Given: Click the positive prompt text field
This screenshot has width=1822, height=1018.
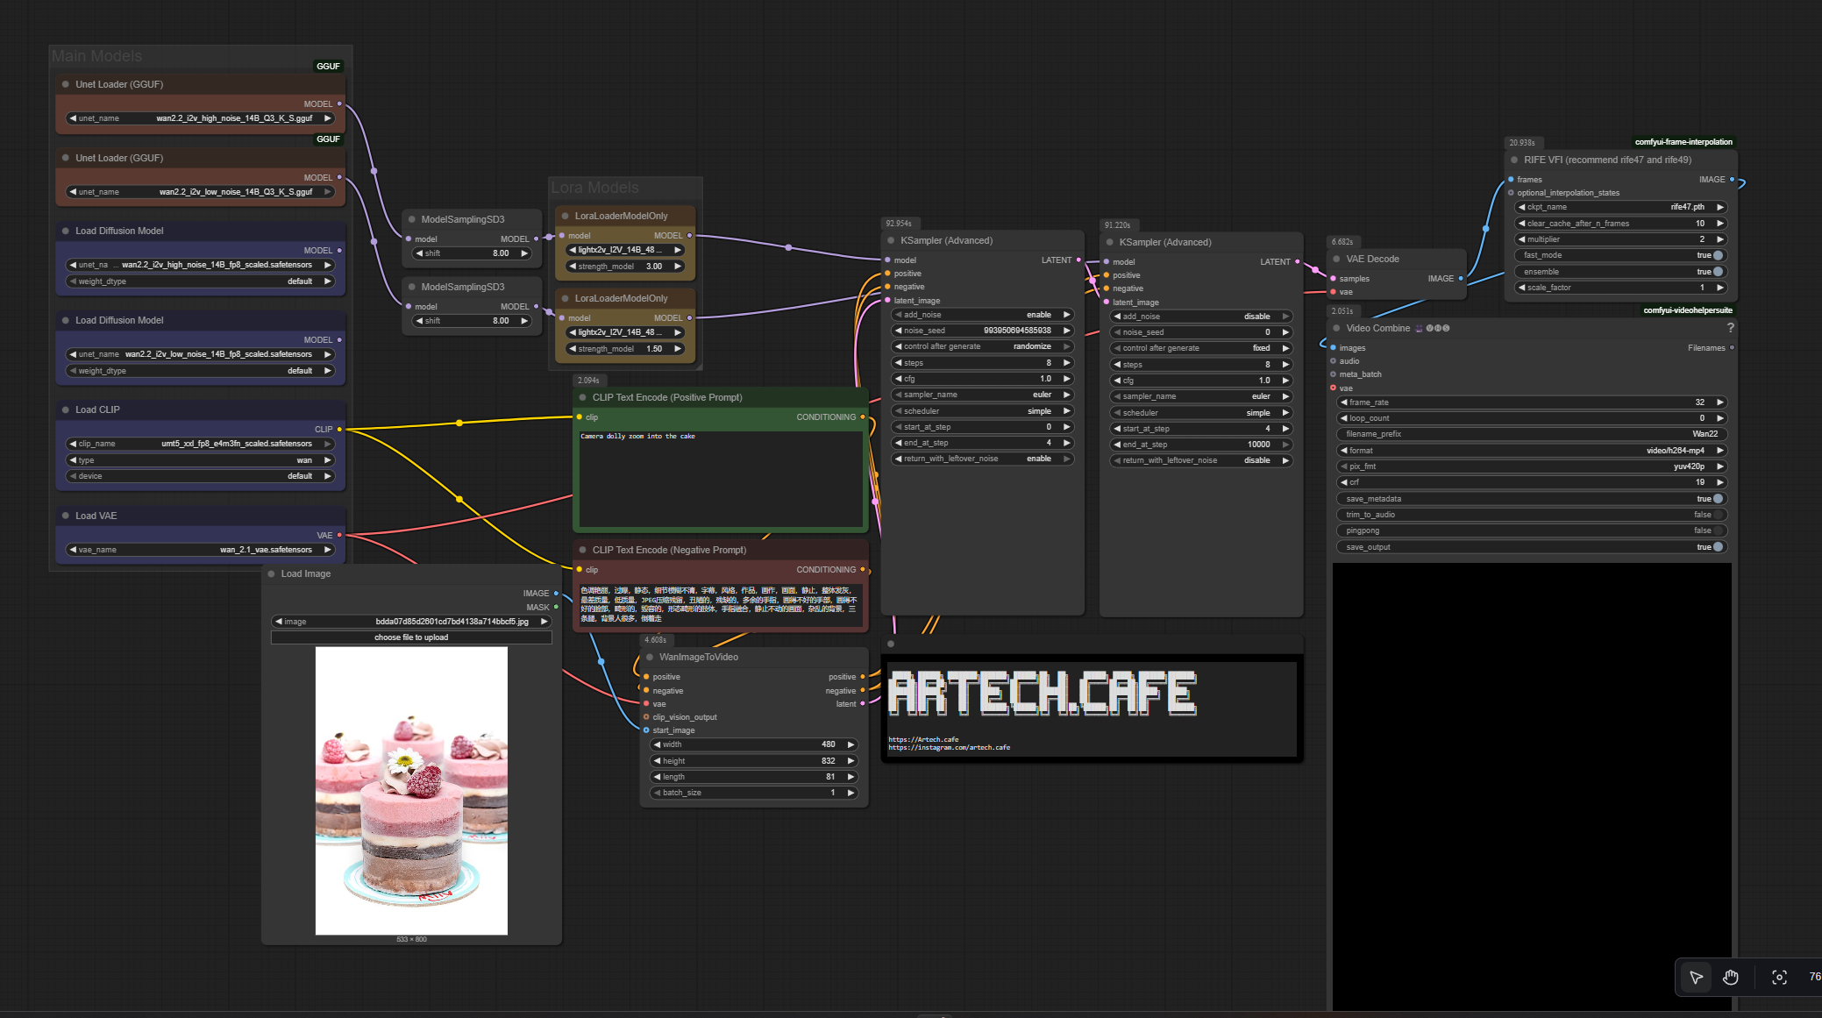Looking at the screenshot, I should coord(719,478).
